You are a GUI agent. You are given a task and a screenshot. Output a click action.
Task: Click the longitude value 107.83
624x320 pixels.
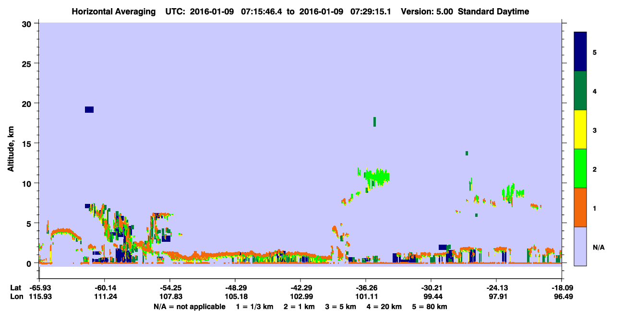pyautogui.click(x=170, y=297)
